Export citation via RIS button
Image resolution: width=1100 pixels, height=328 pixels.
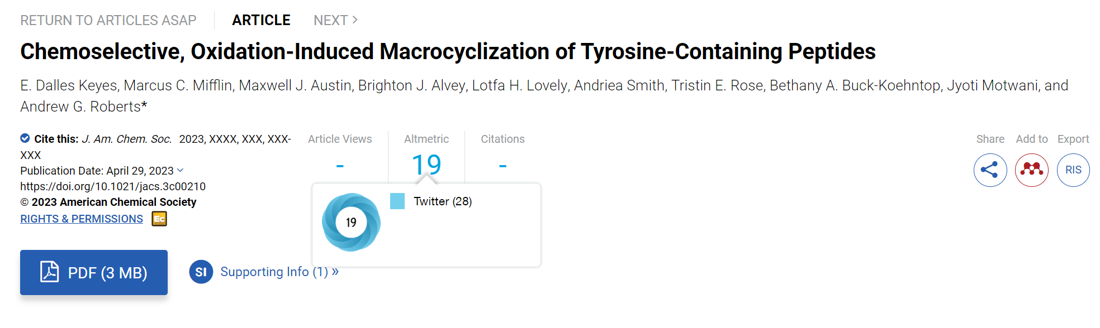pyautogui.click(x=1073, y=170)
